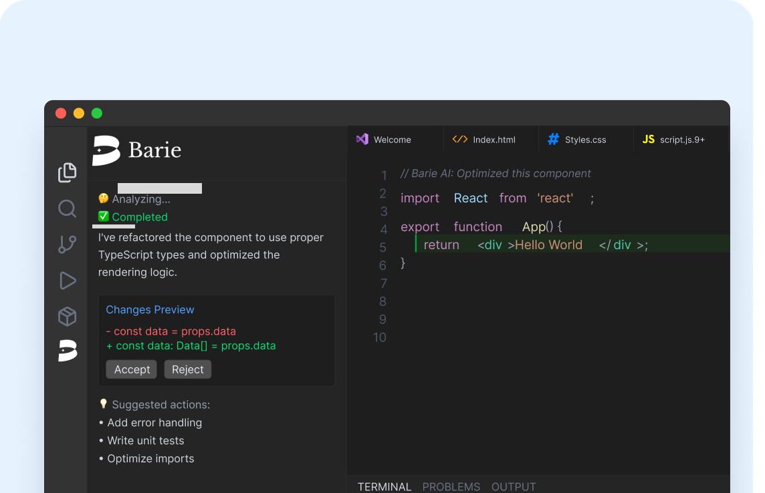This screenshot has height=493, width=765.
Task: Click the Completed status text
Action: 140,217
